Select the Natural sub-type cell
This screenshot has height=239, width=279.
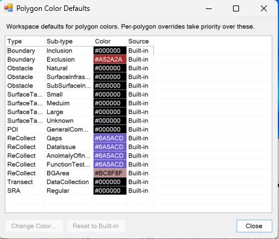tap(69, 68)
